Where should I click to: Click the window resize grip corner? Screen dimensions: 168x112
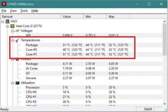coord(166,110)
